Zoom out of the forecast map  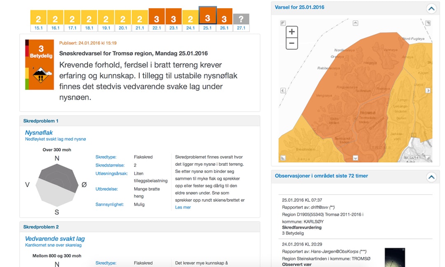(x=291, y=42)
